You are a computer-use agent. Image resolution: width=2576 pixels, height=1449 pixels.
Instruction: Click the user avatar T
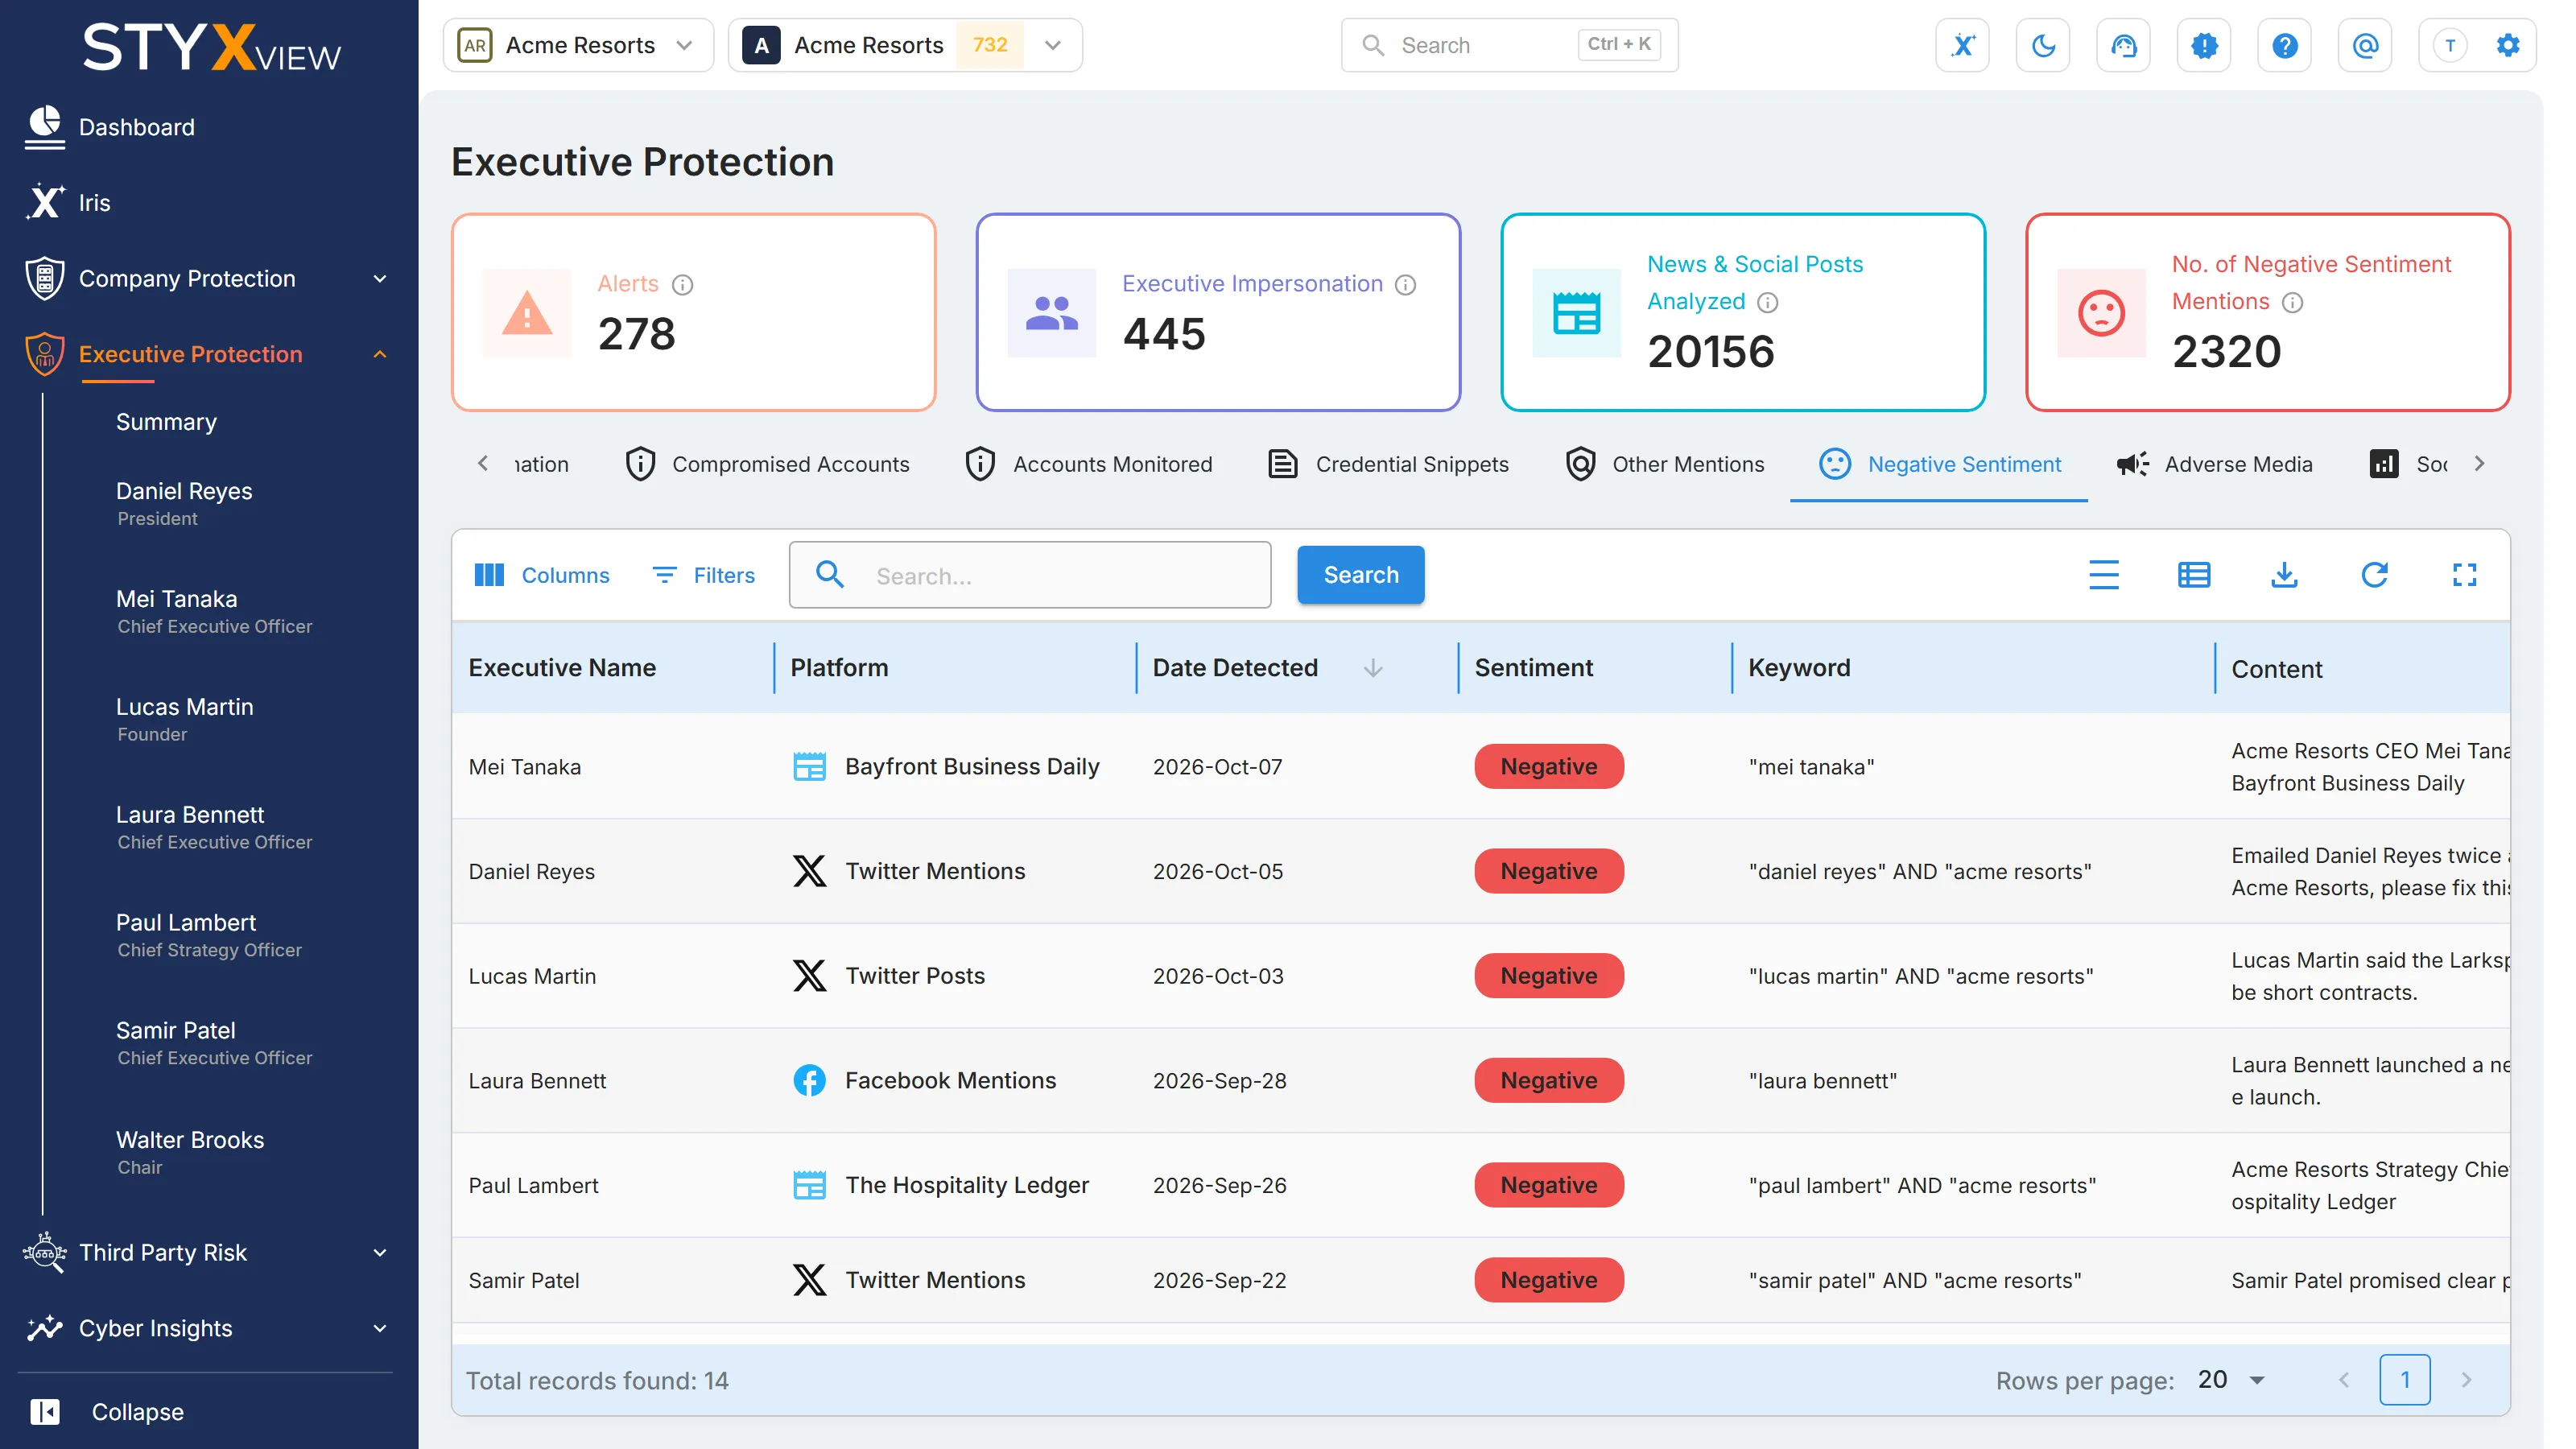2450,45
